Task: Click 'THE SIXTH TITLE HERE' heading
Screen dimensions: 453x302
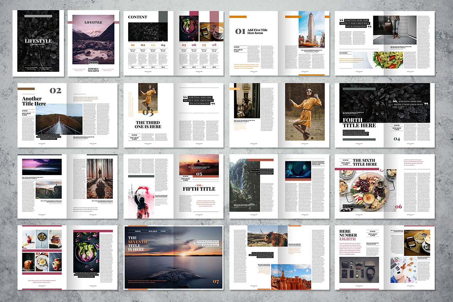Action: point(365,162)
